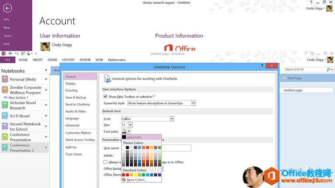Click the undo icon in quick access toolbar
The width and height of the screenshot is (335, 188).
16,53
